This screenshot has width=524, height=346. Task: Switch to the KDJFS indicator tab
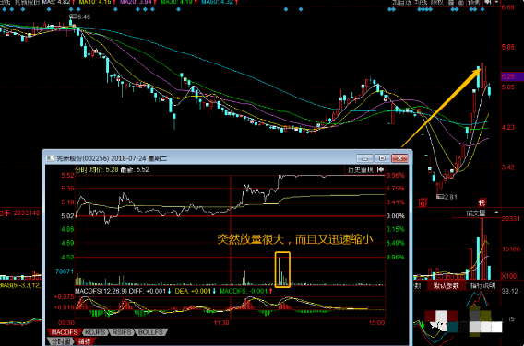pos(95,332)
